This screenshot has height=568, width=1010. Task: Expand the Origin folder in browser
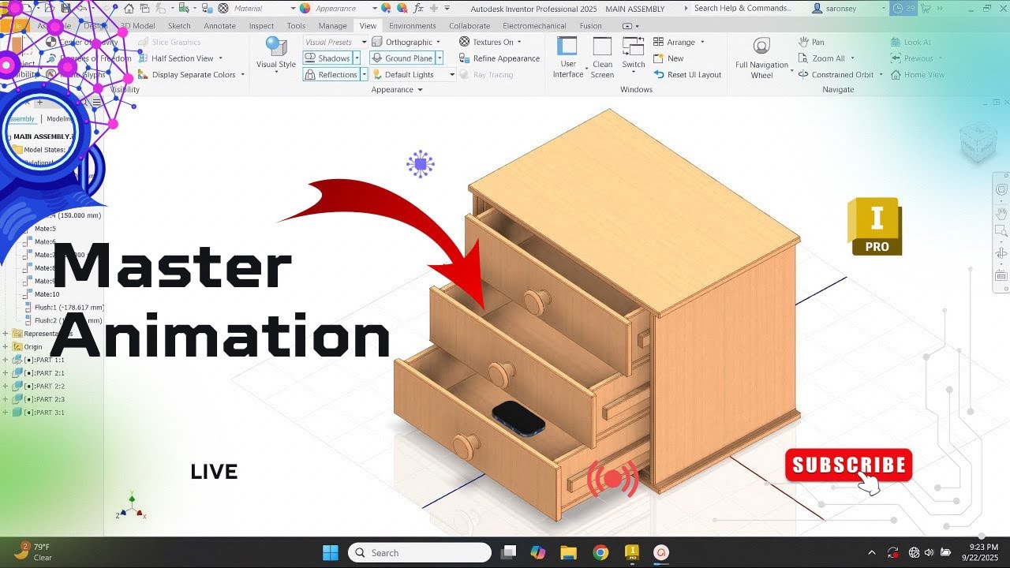pos(6,346)
